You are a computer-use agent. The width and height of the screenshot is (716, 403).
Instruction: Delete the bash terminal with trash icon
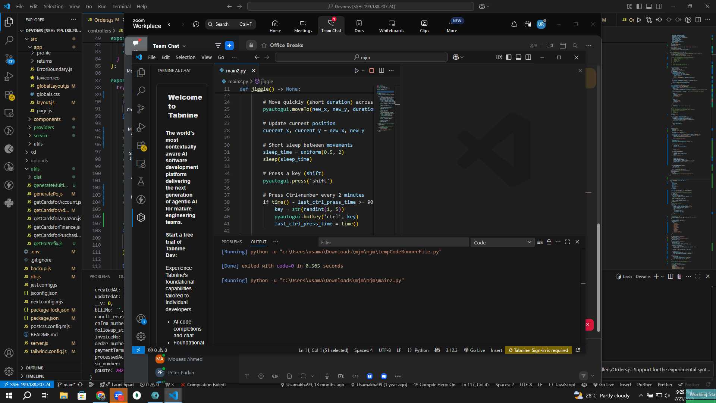point(679,277)
